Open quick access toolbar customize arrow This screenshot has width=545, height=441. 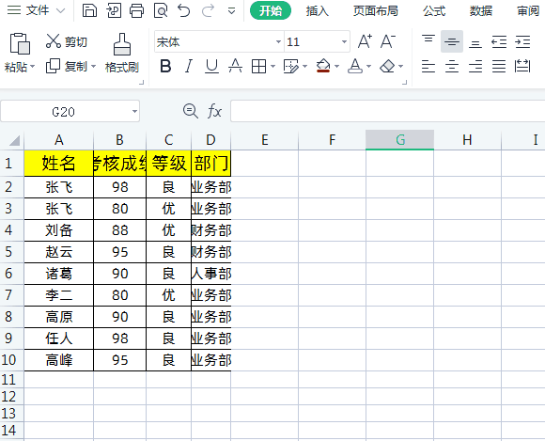click(x=231, y=11)
